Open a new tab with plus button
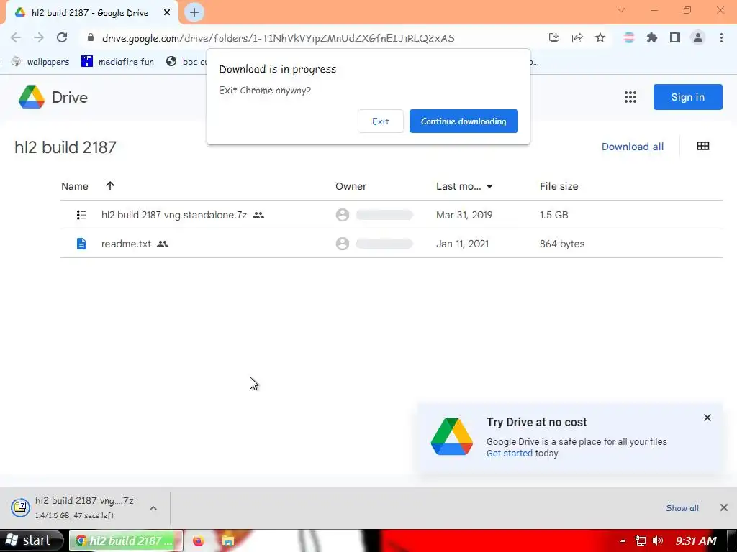The image size is (737, 552). tap(194, 12)
